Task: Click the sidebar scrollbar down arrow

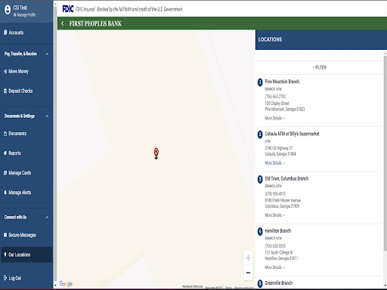Action: 55,285
